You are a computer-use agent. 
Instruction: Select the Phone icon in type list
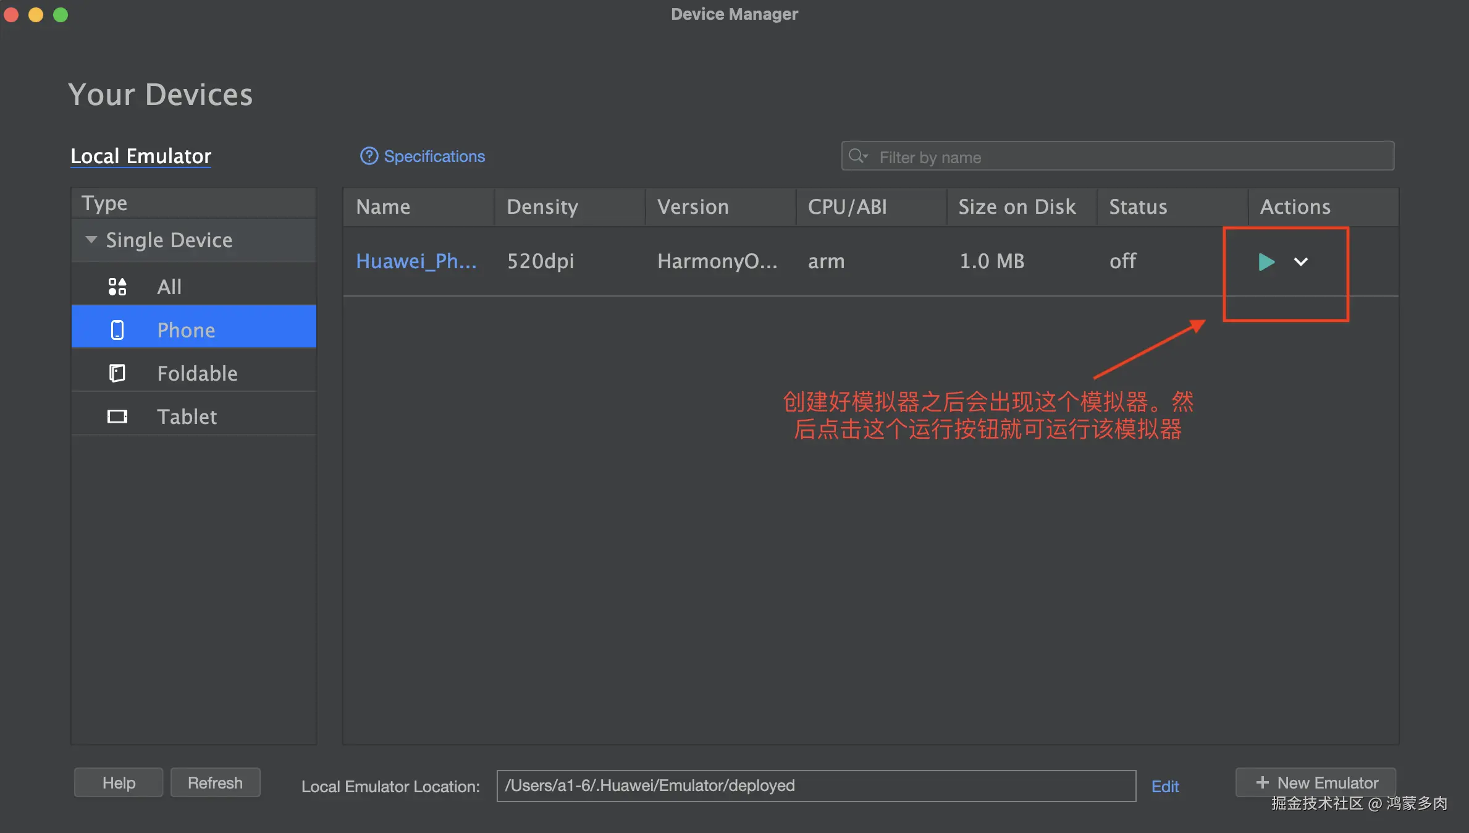[117, 330]
